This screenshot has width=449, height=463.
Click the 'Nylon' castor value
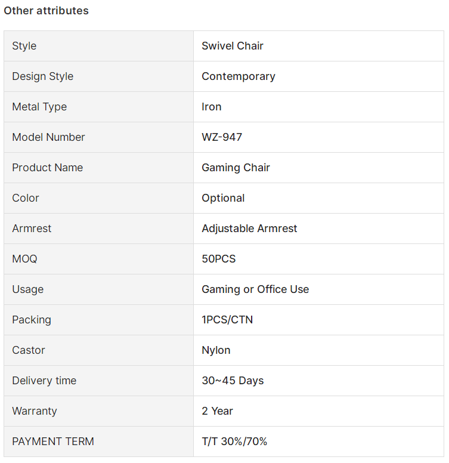(216, 350)
